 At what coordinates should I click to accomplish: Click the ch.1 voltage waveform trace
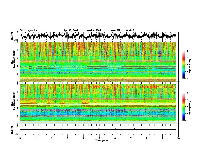tap(98, 36)
